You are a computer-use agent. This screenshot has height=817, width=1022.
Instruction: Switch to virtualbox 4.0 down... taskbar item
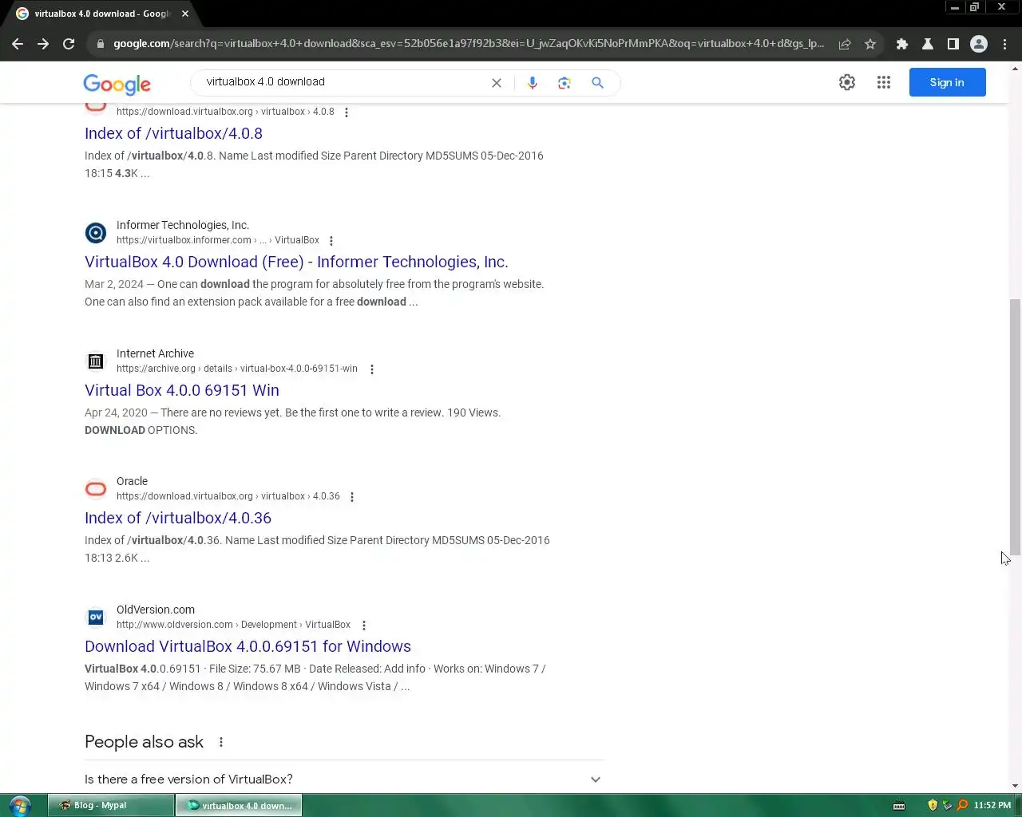239,805
